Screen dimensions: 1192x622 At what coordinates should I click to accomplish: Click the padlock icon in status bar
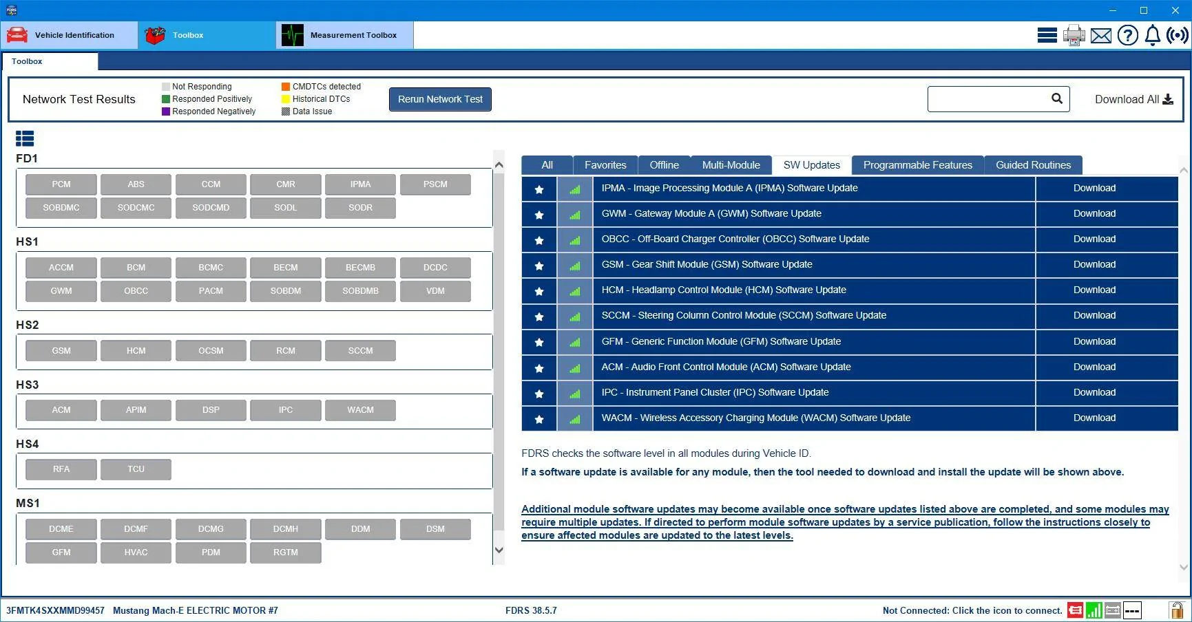tap(1176, 610)
